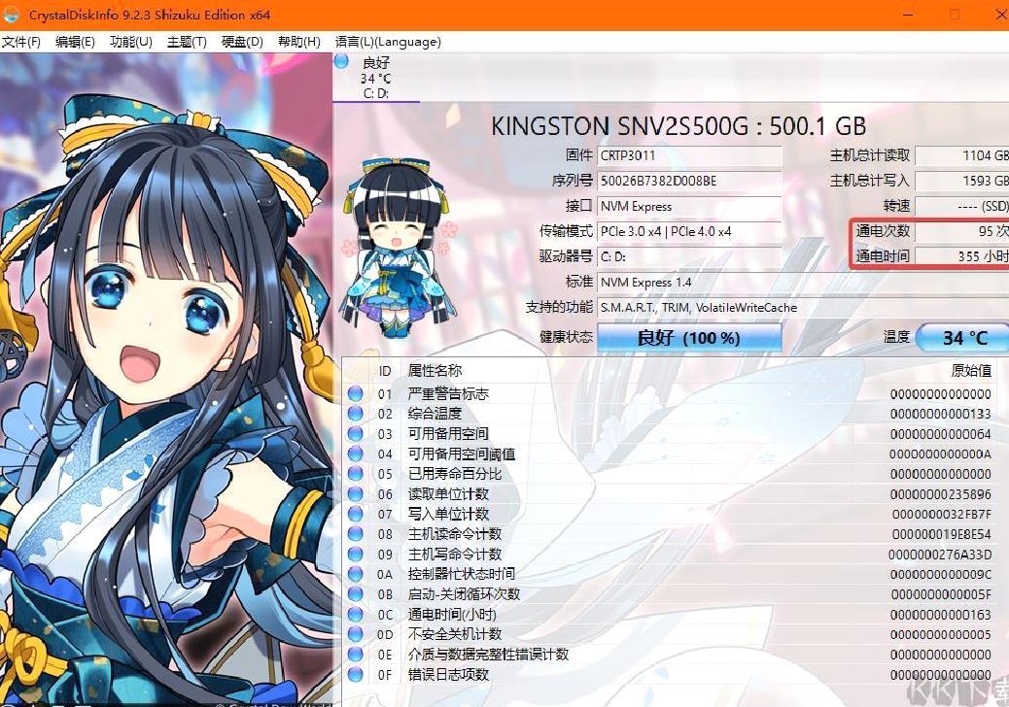Open the 文件(F) menu

tap(20, 42)
